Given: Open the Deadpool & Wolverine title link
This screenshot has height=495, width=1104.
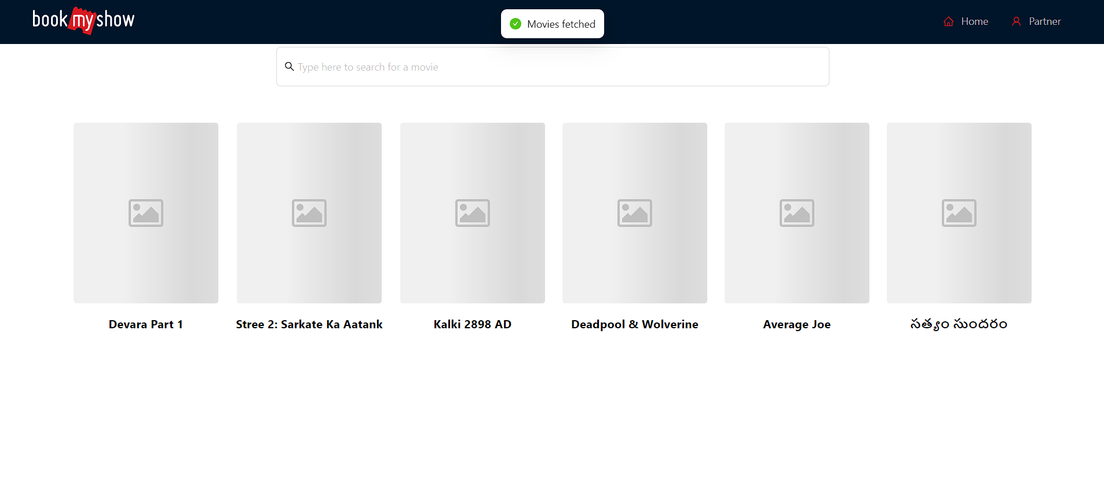Looking at the screenshot, I should coord(634,324).
